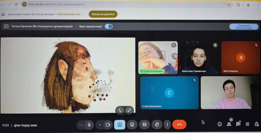Viewport: 261px width, 133px height.
Task: Open more options vertical dots menu
Action: (x=167, y=125)
